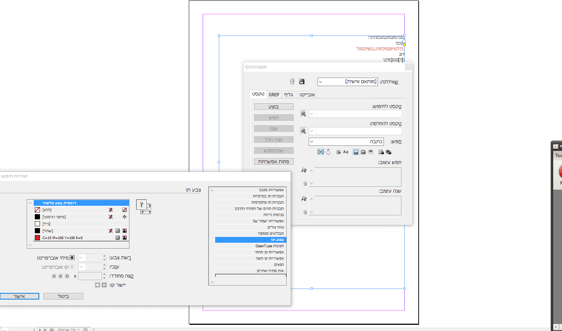Choose the [ללא] none swatch
The width and height of the screenshot is (562, 331).
81,210
